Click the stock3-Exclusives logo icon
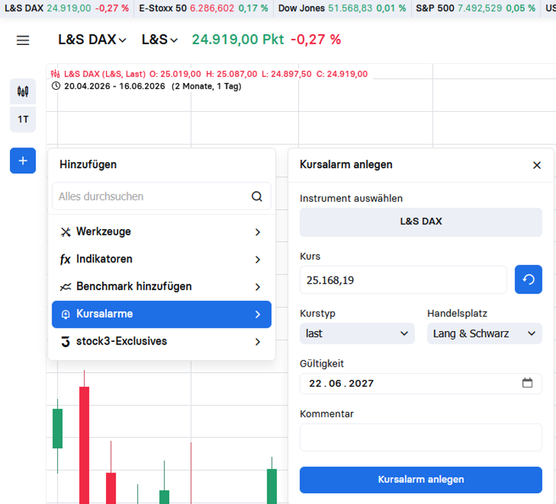 point(66,342)
